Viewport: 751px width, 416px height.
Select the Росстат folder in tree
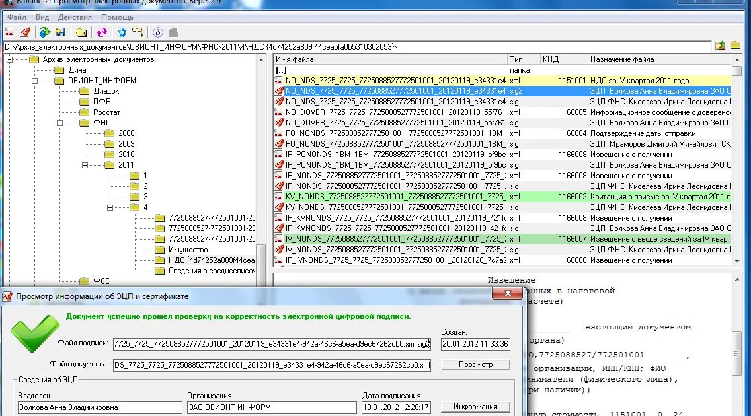106,112
